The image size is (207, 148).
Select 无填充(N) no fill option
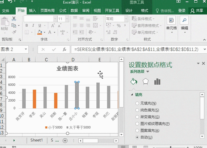(x=146, y=103)
